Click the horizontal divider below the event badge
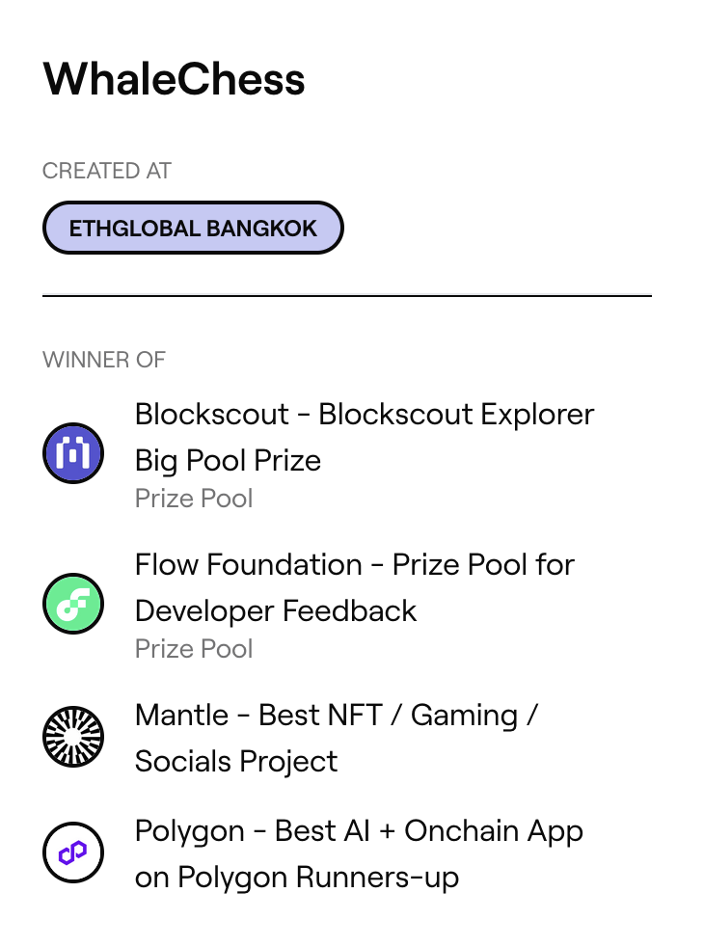The height and width of the screenshot is (947, 704). 347,296
